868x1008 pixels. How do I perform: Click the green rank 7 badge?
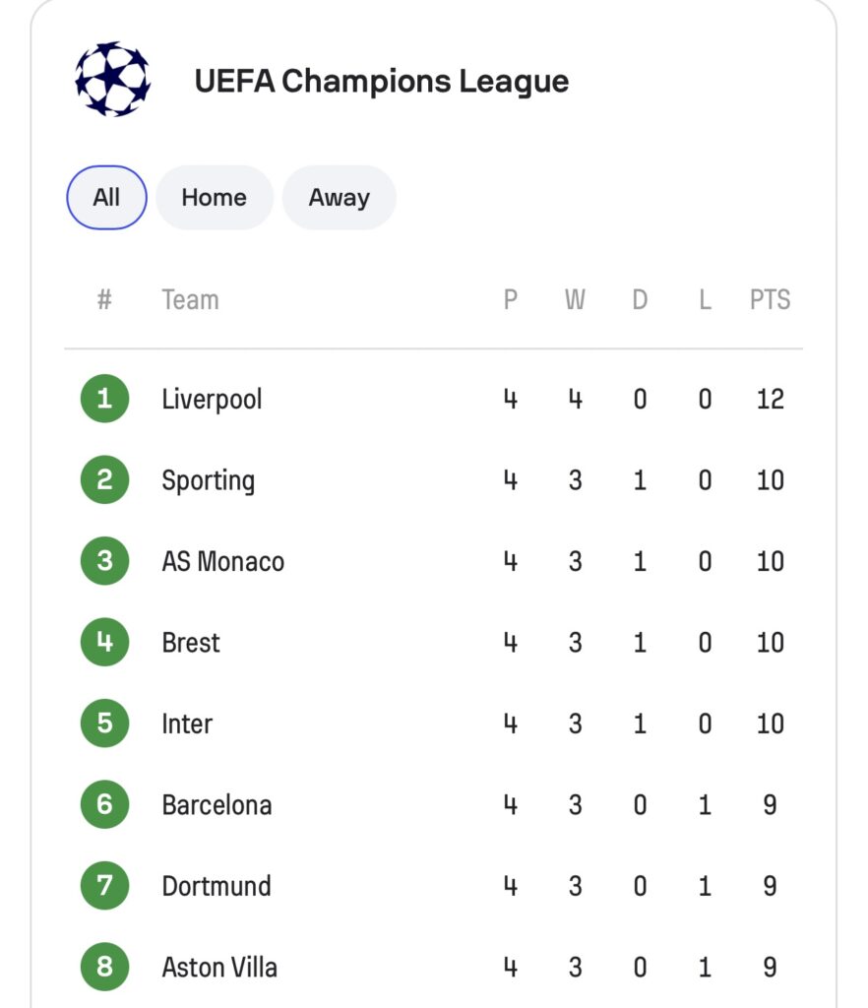[104, 885]
